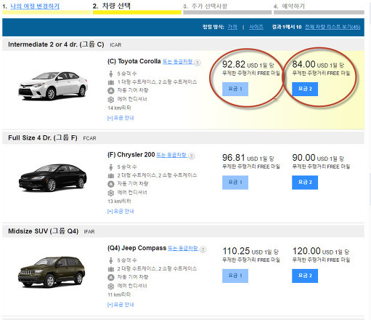Click passenger icon in Jeep Compass row

[111, 260]
